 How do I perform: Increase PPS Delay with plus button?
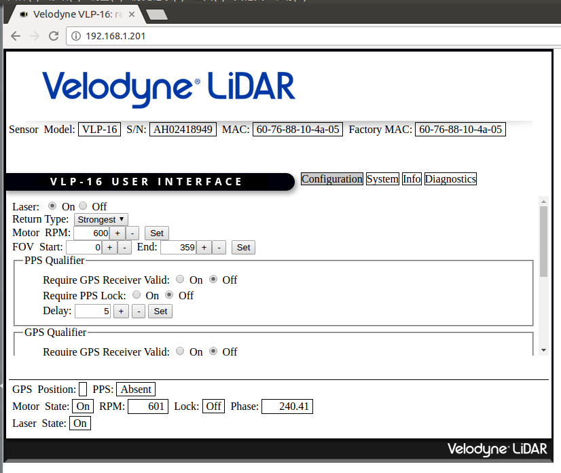pos(121,311)
